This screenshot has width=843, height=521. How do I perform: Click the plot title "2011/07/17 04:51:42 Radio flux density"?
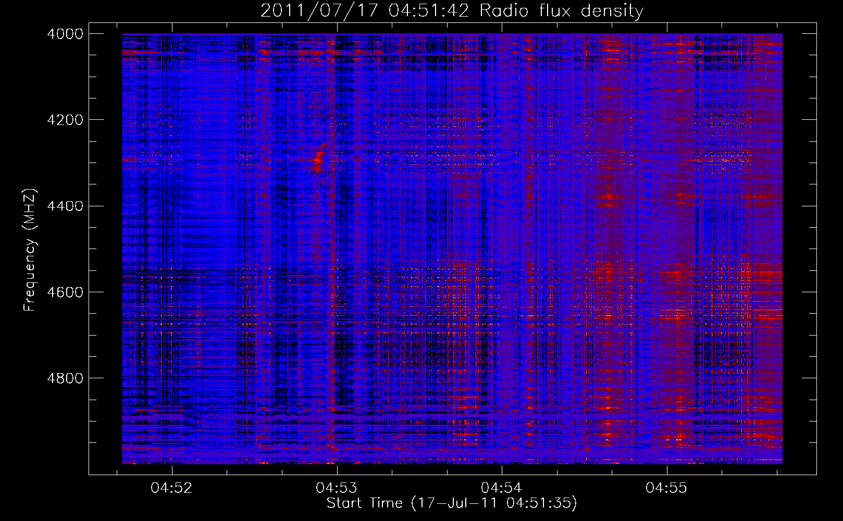pos(452,10)
